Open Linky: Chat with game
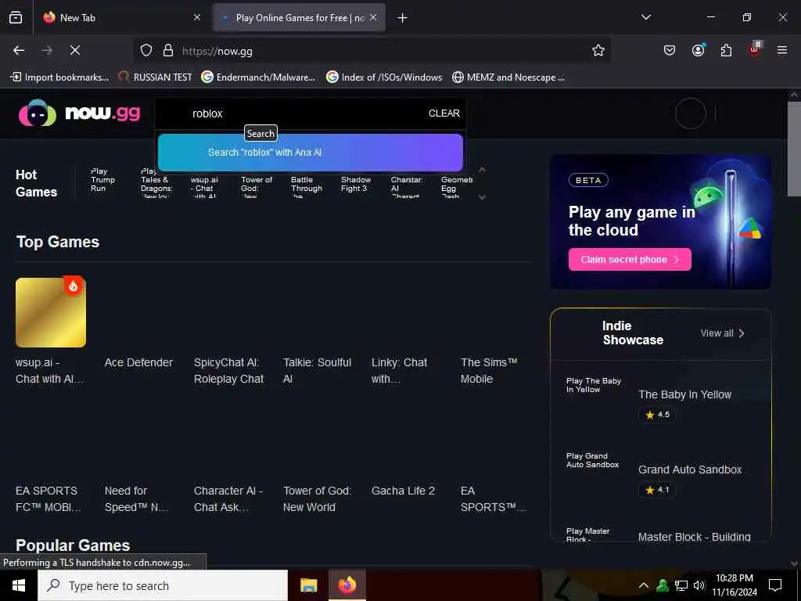Image resolution: width=801 pixels, height=601 pixels. pyautogui.click(x=400, y=370)
